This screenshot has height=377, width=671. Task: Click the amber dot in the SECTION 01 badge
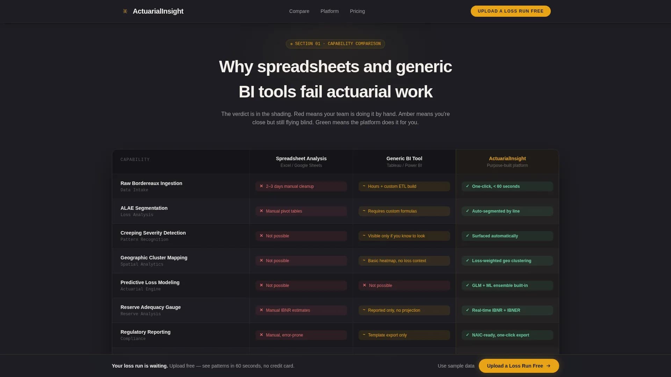pyautogui.click(x=292, y=44)
